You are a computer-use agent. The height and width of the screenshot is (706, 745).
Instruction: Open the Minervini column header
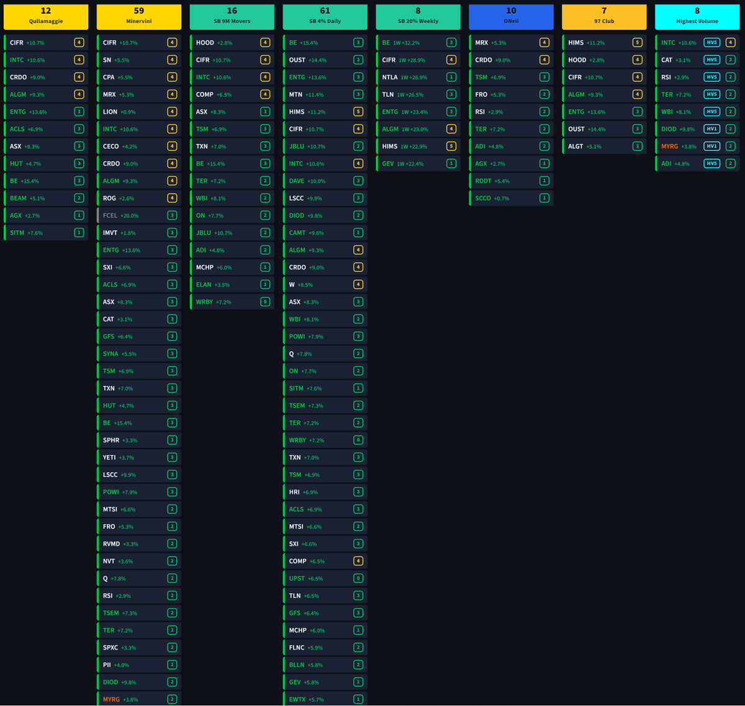[x=139, y=17]
